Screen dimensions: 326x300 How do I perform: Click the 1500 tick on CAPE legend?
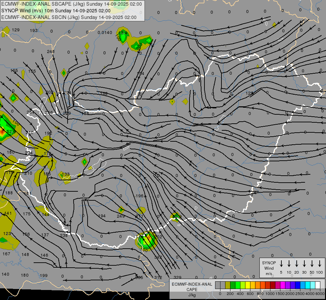coord(280,294)
